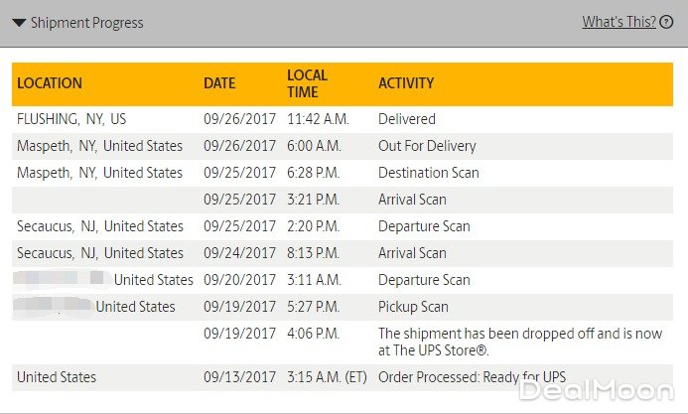
Task: Click the FLUSHING, NY, US location
Action: pos(71,119)
